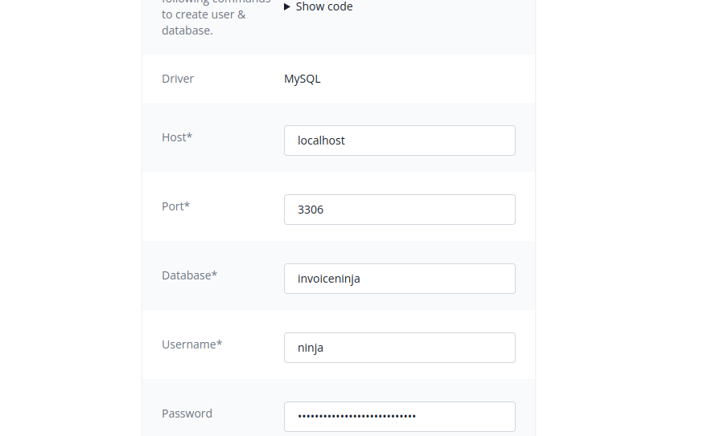The height and width of the screenshot is (436, 708).
Task: Click the 'Password' field label
Action: pos(187,414)
